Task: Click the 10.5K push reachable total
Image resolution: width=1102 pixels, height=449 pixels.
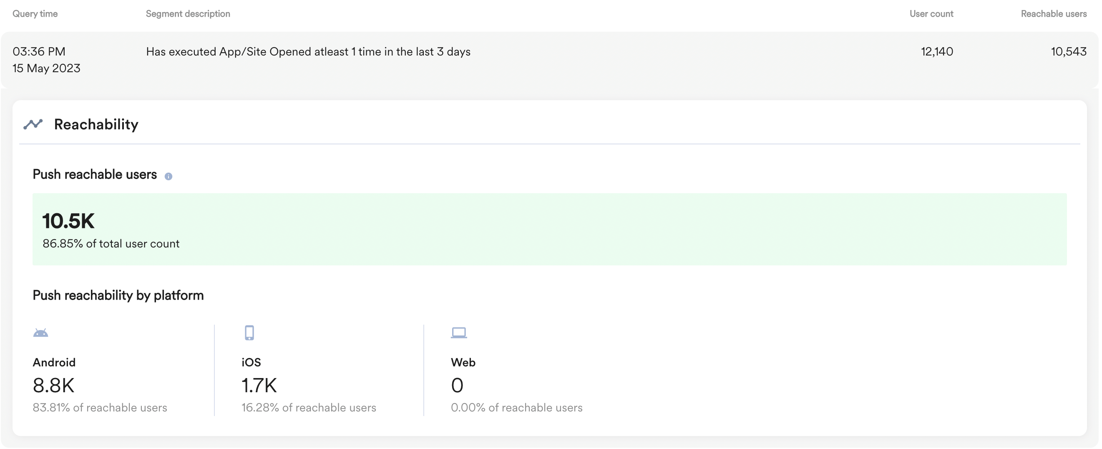Action: 68,221
